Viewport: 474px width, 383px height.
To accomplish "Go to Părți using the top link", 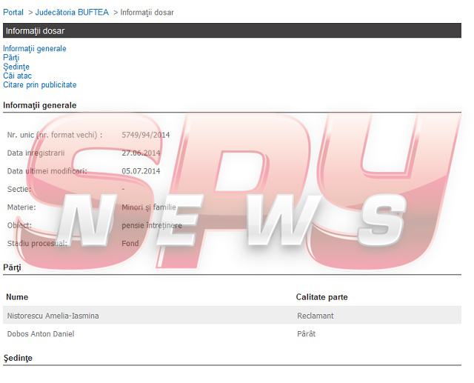I will [11, 58].
